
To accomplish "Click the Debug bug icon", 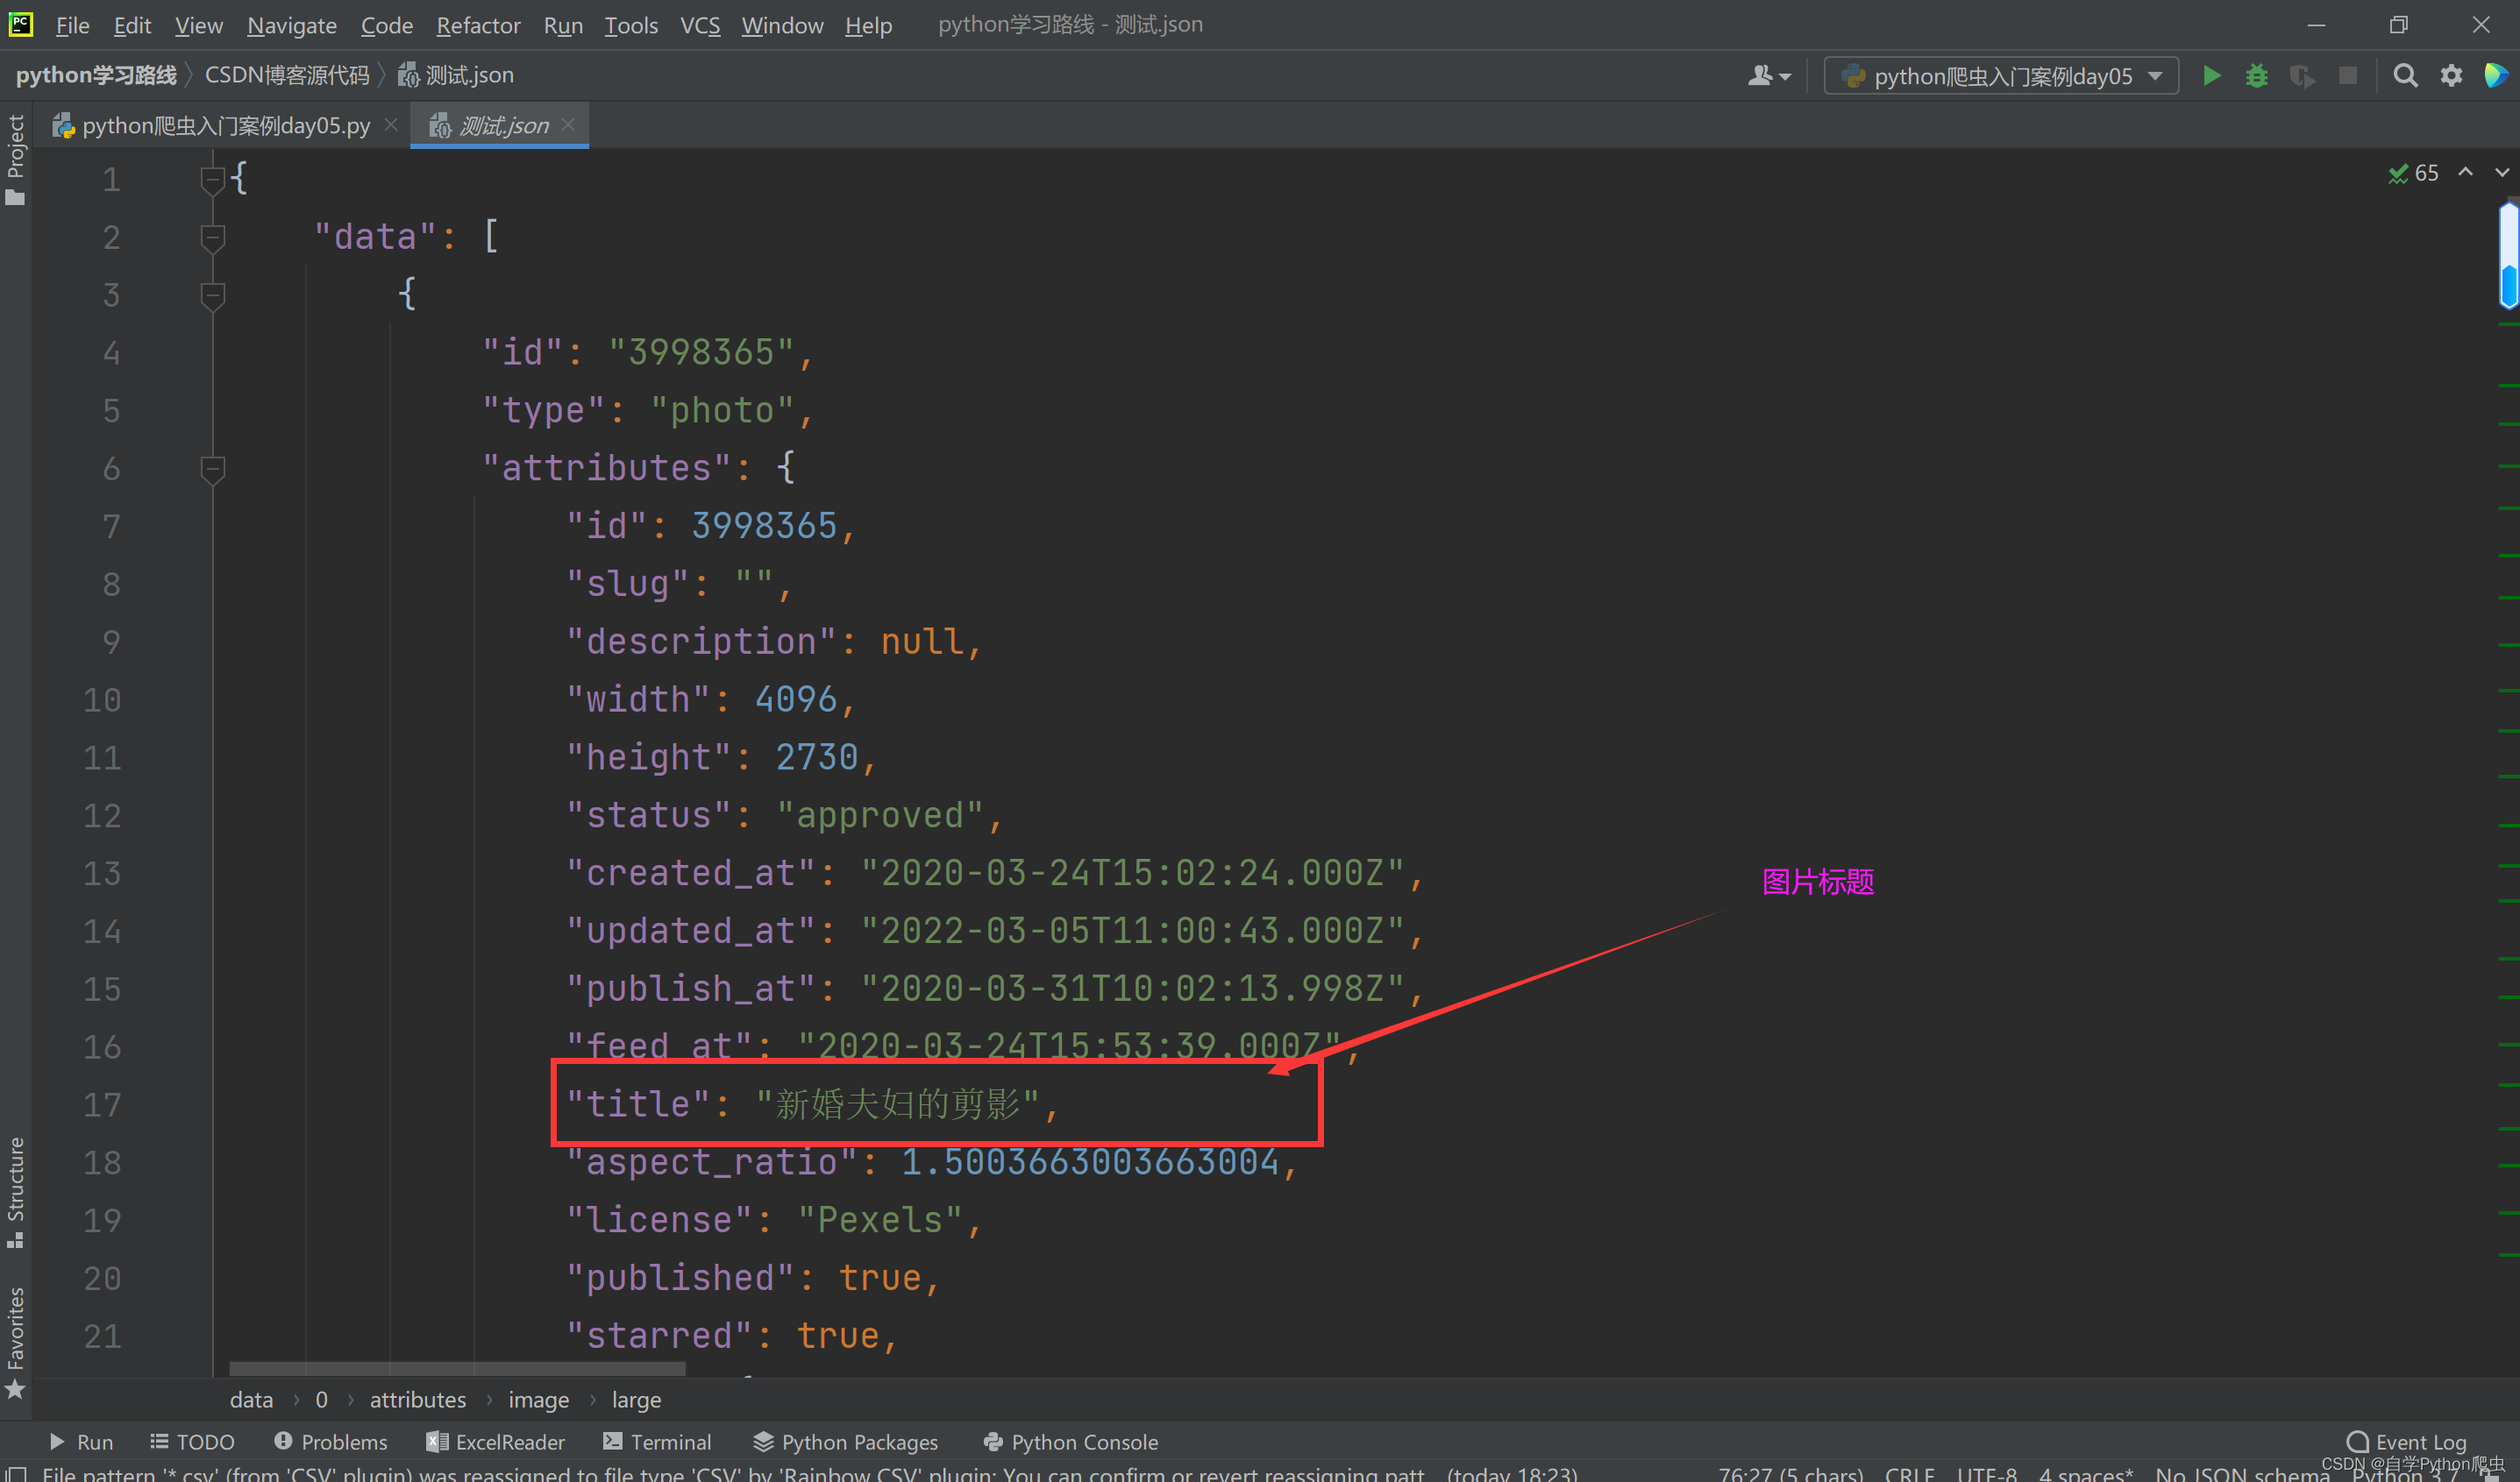I will pyautogui.click(x=2256, y=76).
